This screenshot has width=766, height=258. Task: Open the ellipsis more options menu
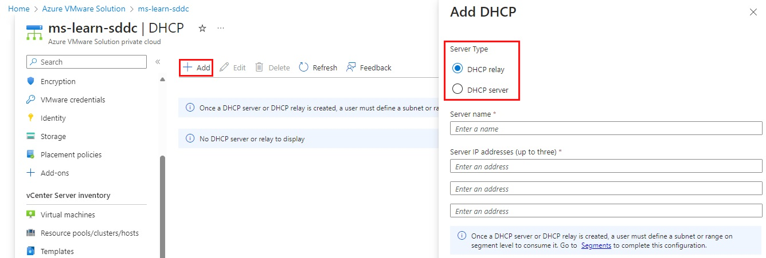click(221, 28)
